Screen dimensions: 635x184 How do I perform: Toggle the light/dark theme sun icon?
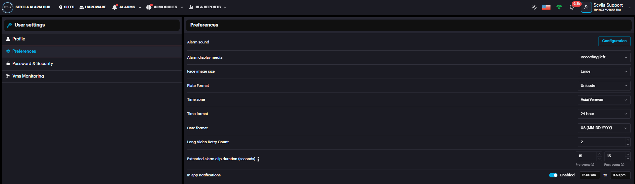534,7
